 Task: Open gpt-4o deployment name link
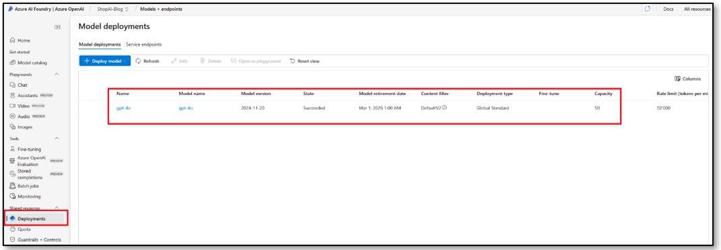point(123,108)
